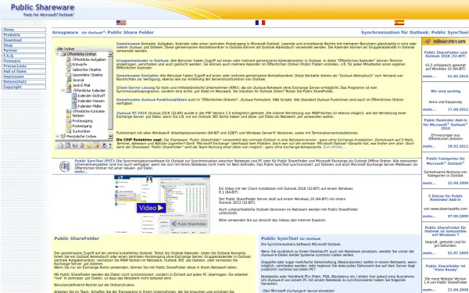Click mehr... next to date 01.07.2009
The image size is (469, 293).
click(x=429, y=253)
